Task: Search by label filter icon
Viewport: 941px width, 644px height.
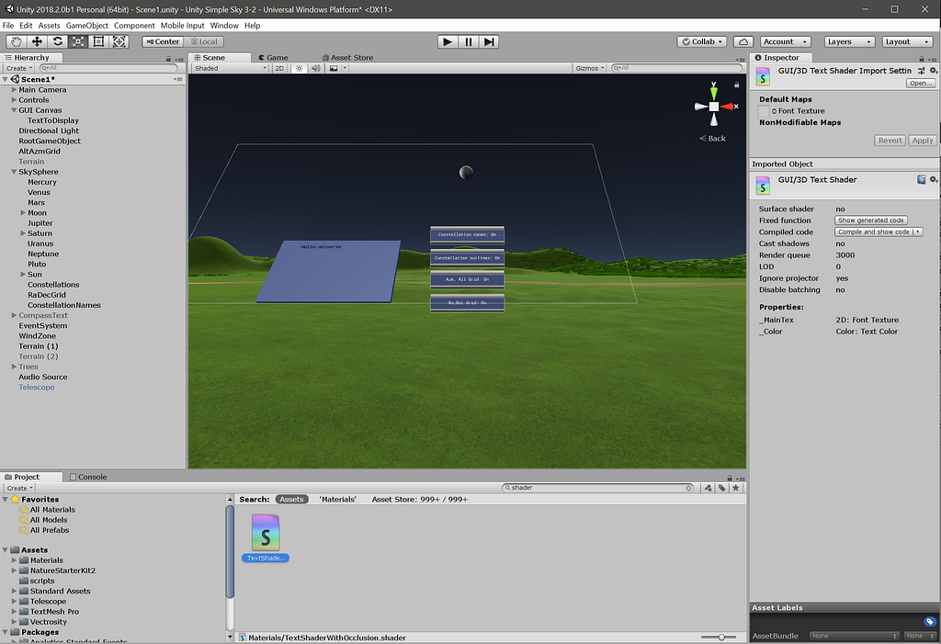Action: [x=722, y=488]
